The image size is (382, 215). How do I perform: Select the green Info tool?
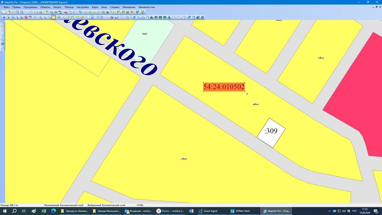pos(59,17)
